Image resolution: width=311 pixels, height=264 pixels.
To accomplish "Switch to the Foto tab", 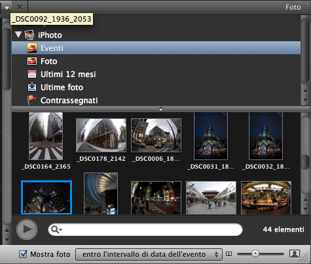I will pyautogui.click(x=293, y=7).
